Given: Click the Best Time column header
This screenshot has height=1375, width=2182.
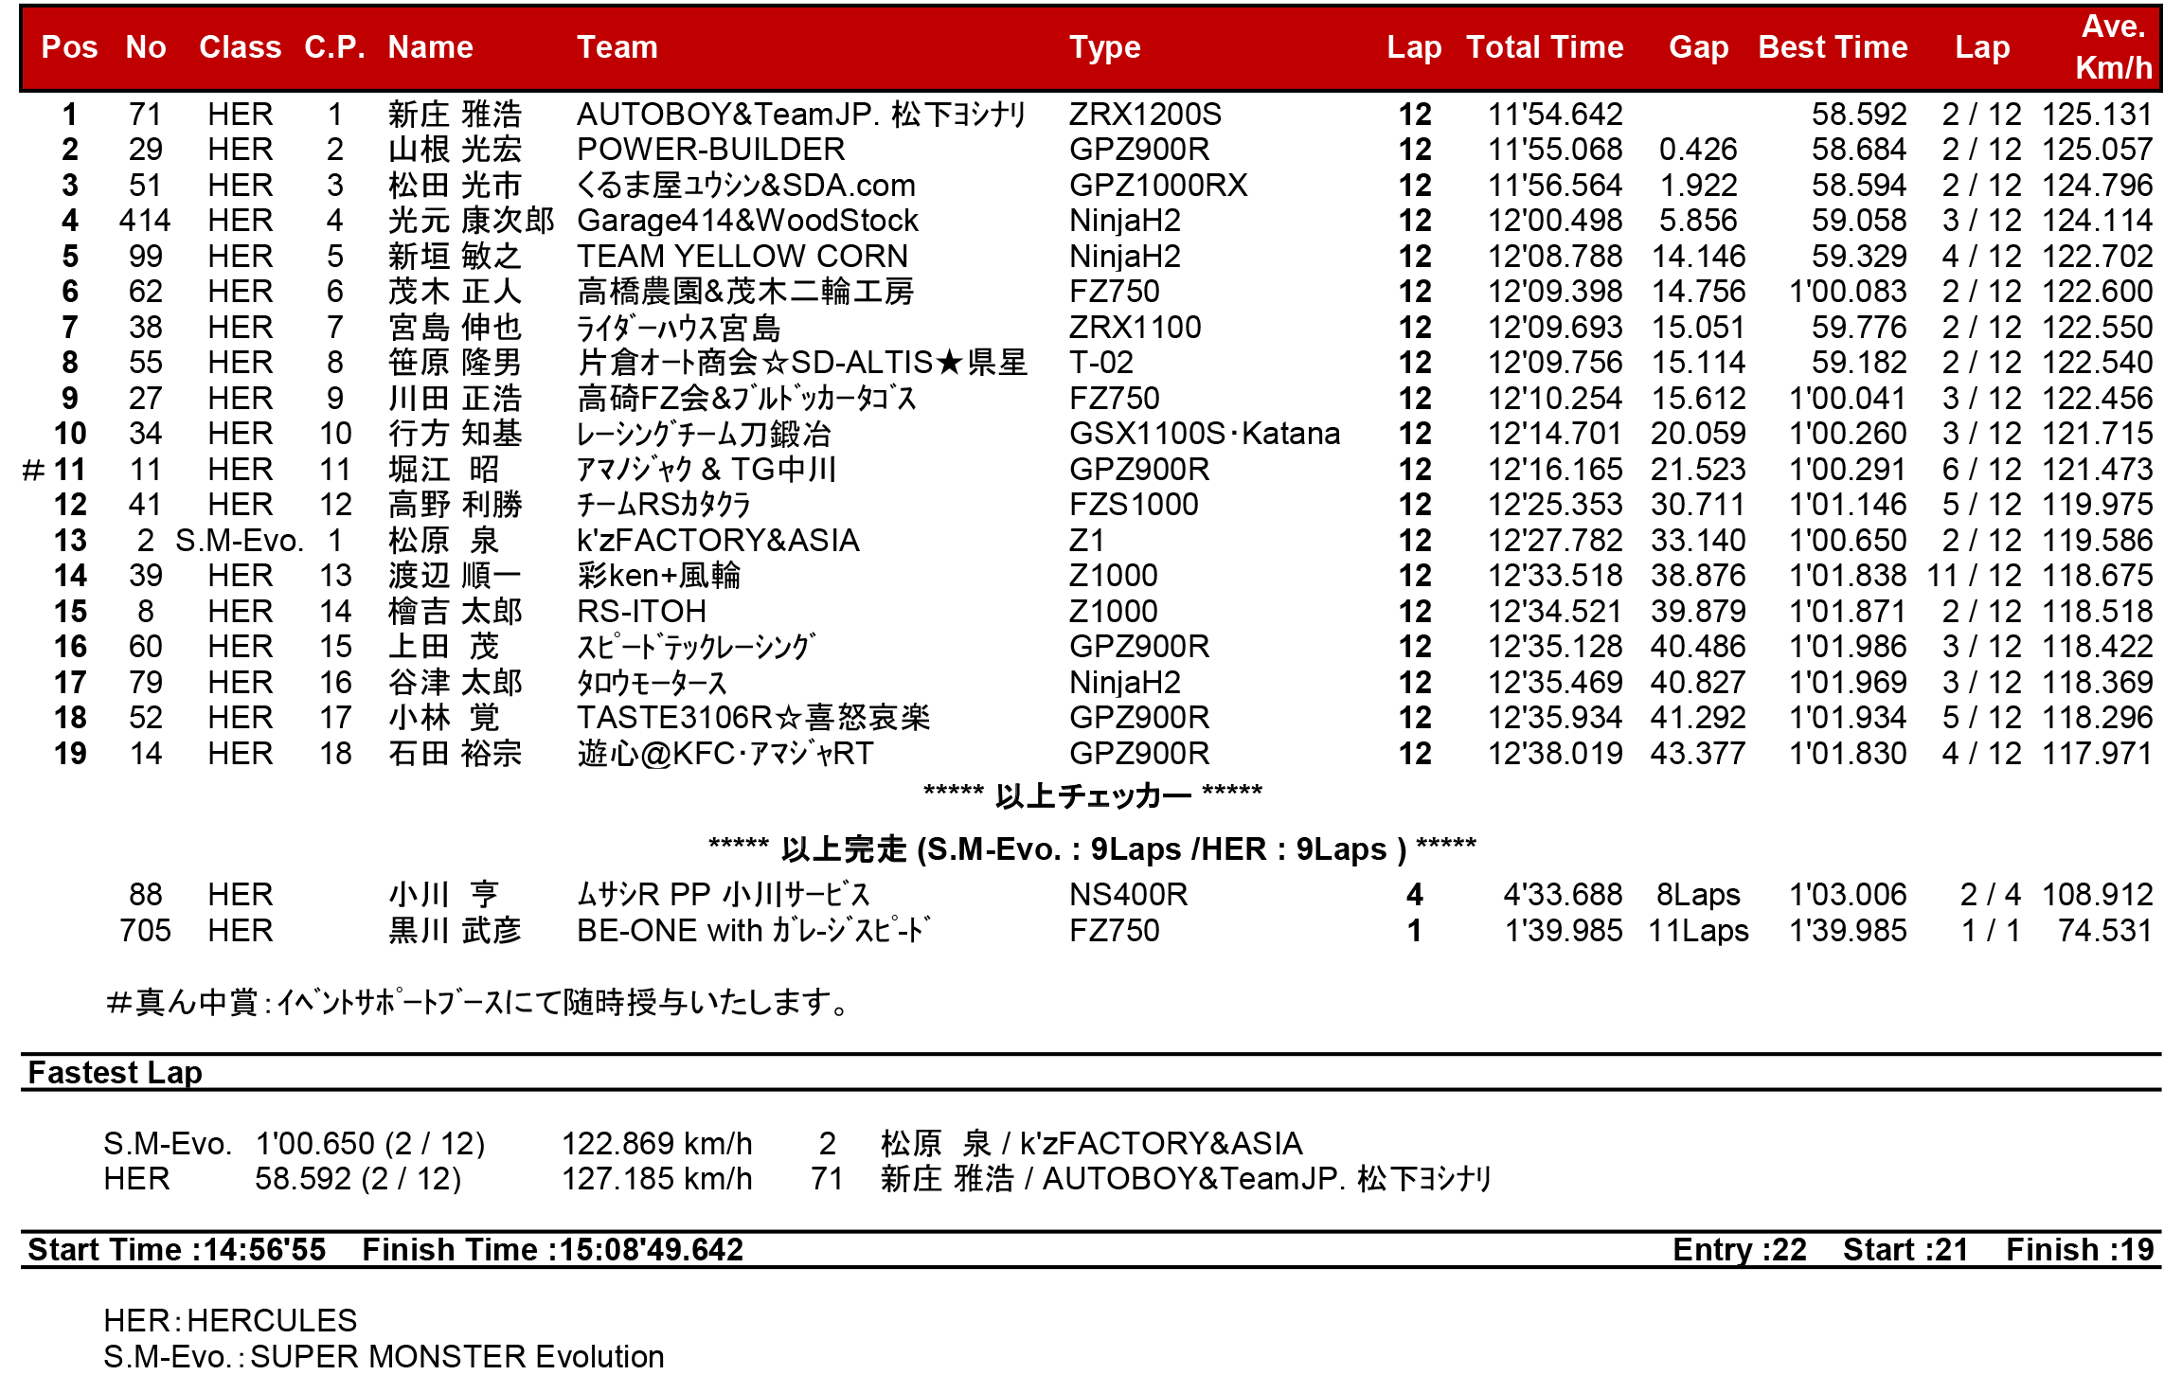Looking at the screenshot, I should [x=1832, y=47].
